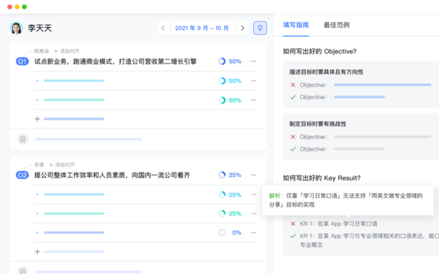Open more options for objective O2

point(253,175)
